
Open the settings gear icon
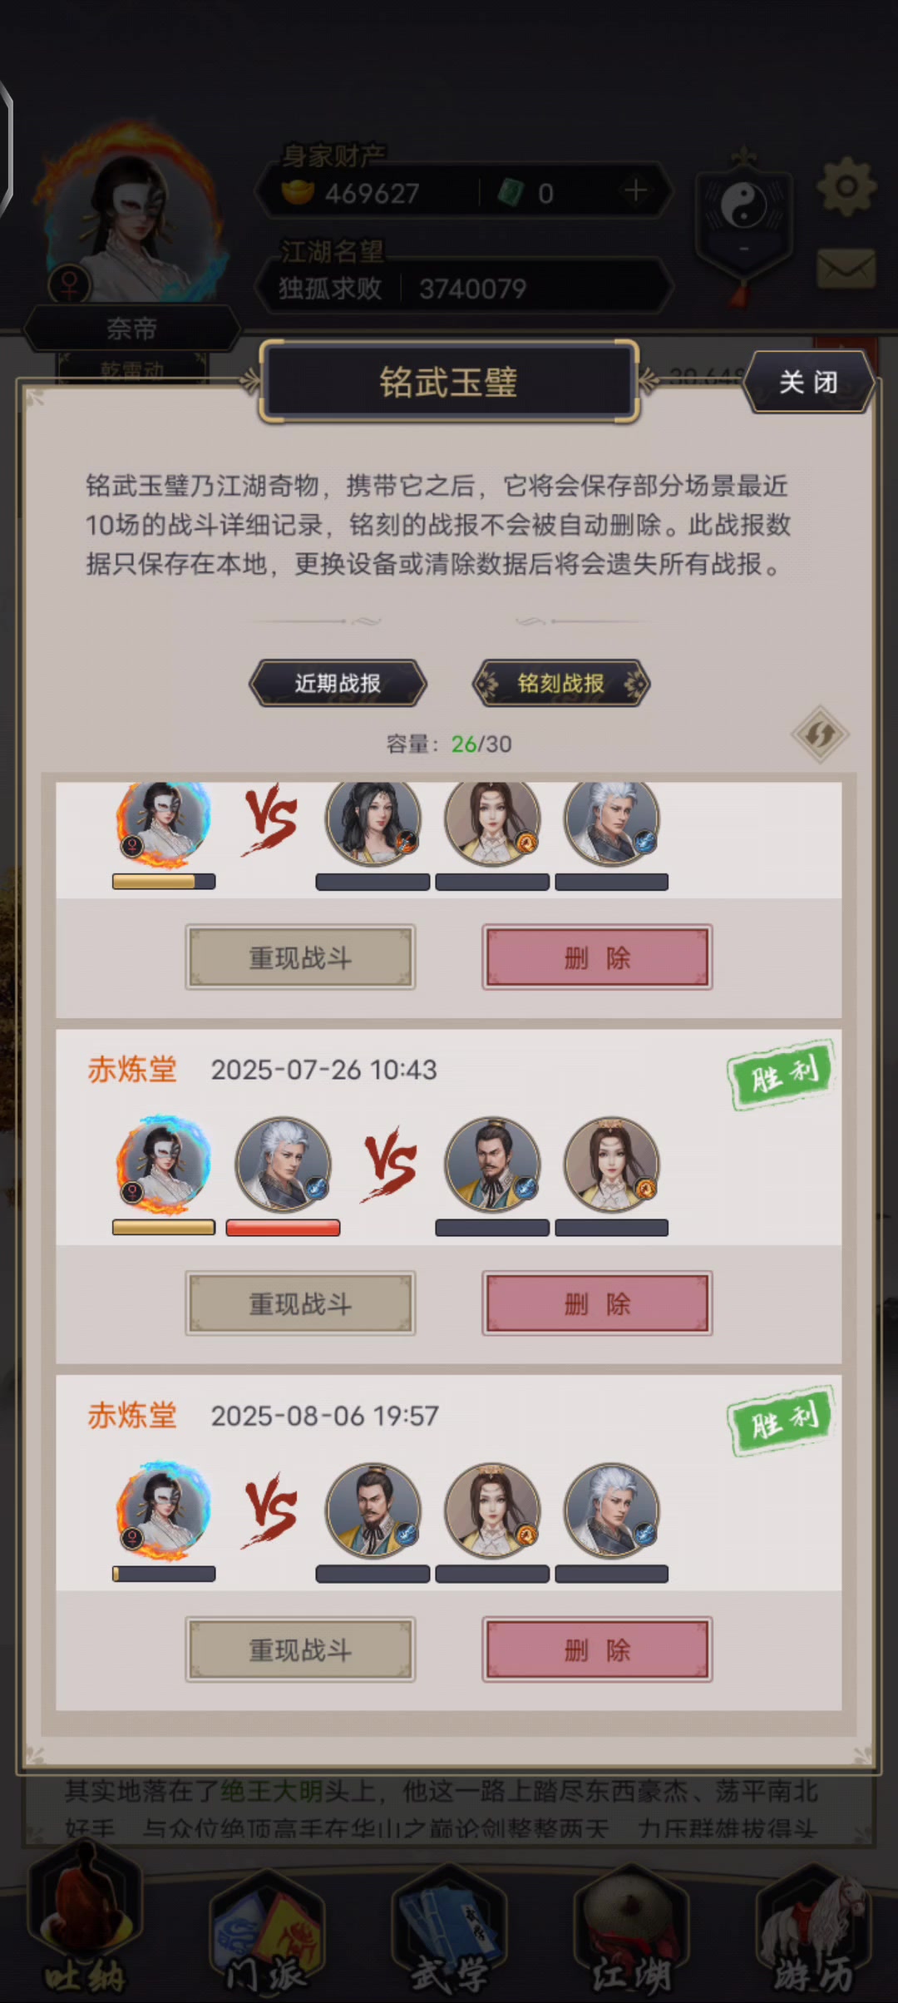coord(846,186)
